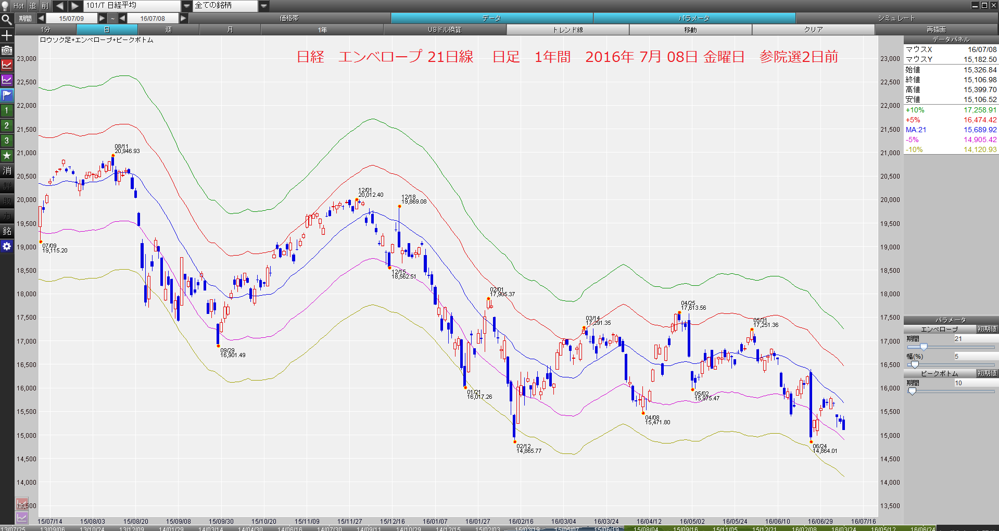Select the red chart indicator icon
This screenshot has height=531, width=999.
click(7, 65)
